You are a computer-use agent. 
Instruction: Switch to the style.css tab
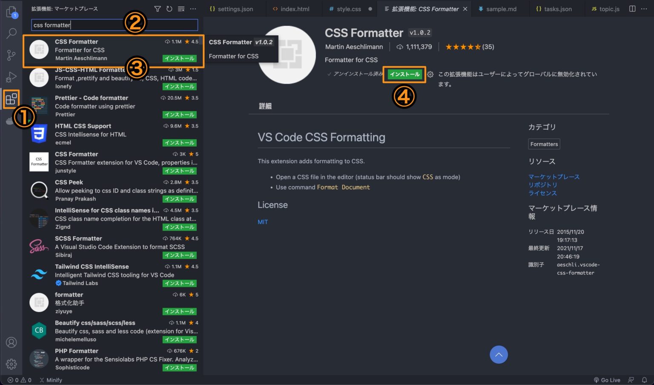[x=349, y=8]
